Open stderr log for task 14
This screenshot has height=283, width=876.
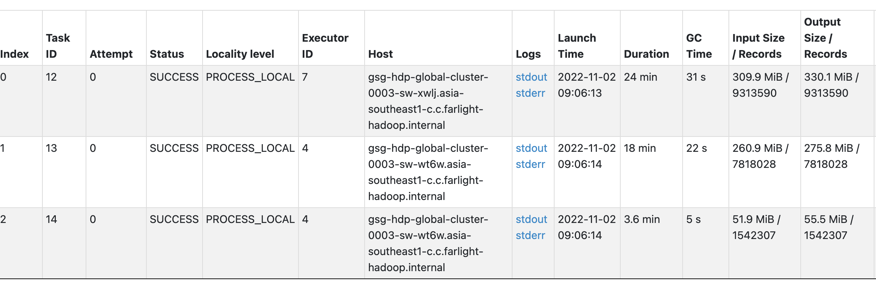(531, 235)
